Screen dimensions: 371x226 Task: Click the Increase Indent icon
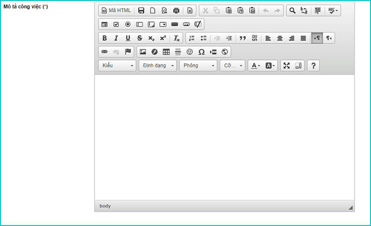[x=229, y=38]
